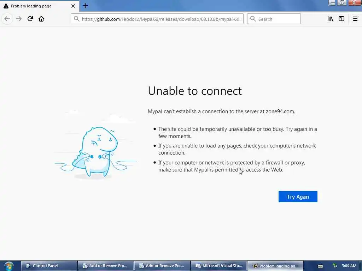
Task: Switch to Control Panel taskbar window
Action: (x=49, y=266)
